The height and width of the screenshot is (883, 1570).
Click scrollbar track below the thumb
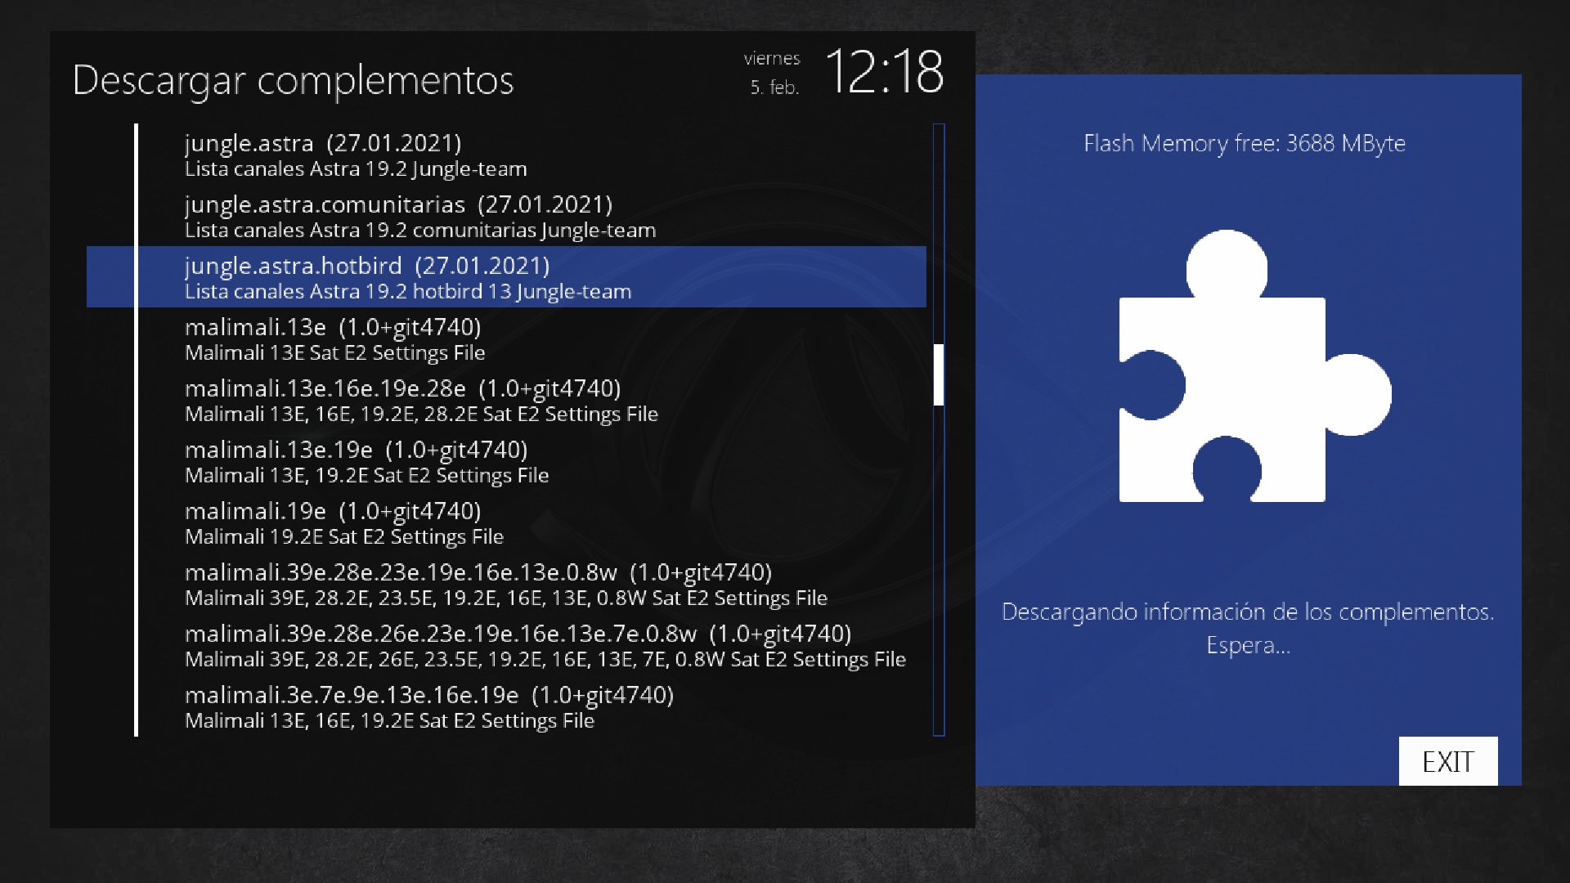coord(938,572)
